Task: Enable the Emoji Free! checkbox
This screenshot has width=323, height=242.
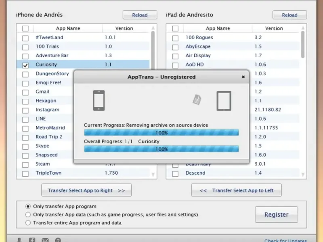Action: (25, 83)
